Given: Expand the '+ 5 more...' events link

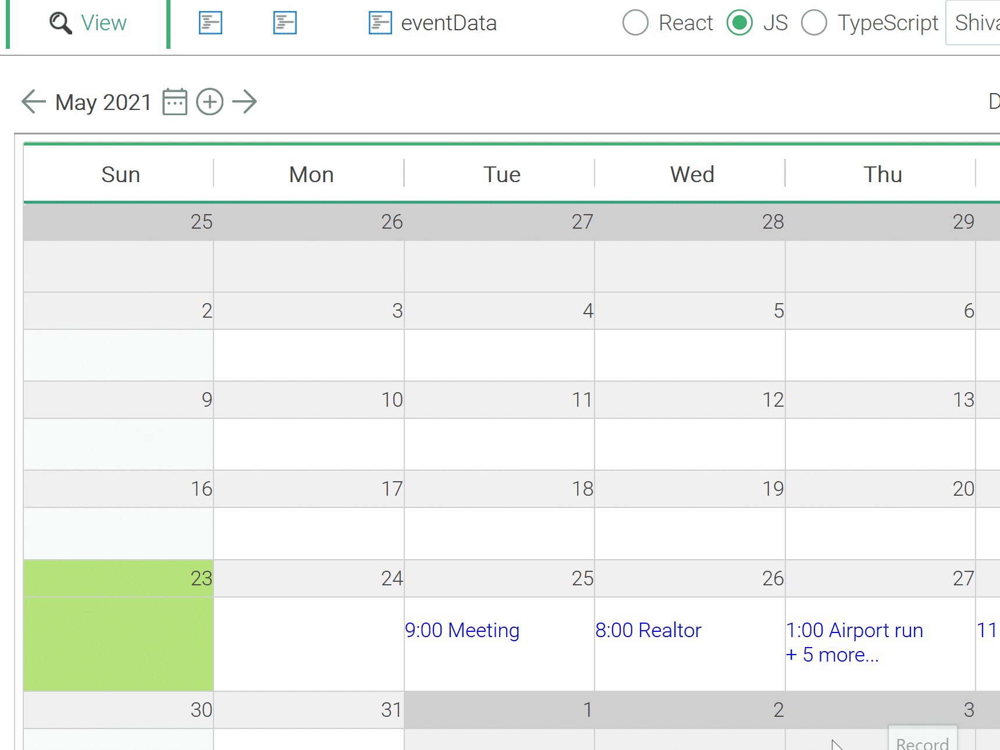Looking at the screenshot, I should (832, 655).
